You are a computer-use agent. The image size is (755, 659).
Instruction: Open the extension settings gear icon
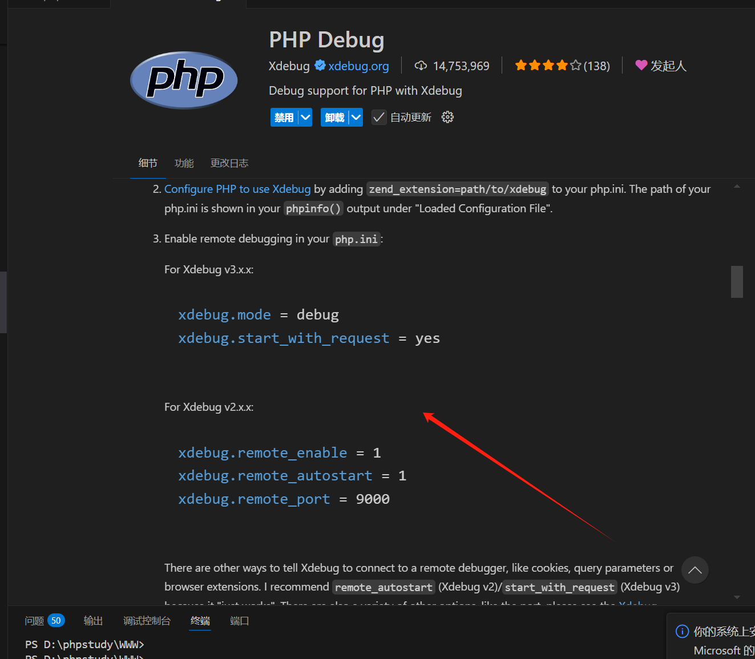(447, 117)
